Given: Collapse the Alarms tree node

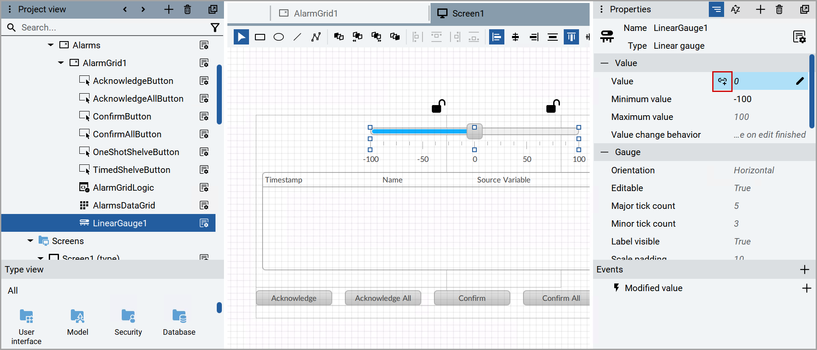Looking at the screenshot, I should (51, 45).
